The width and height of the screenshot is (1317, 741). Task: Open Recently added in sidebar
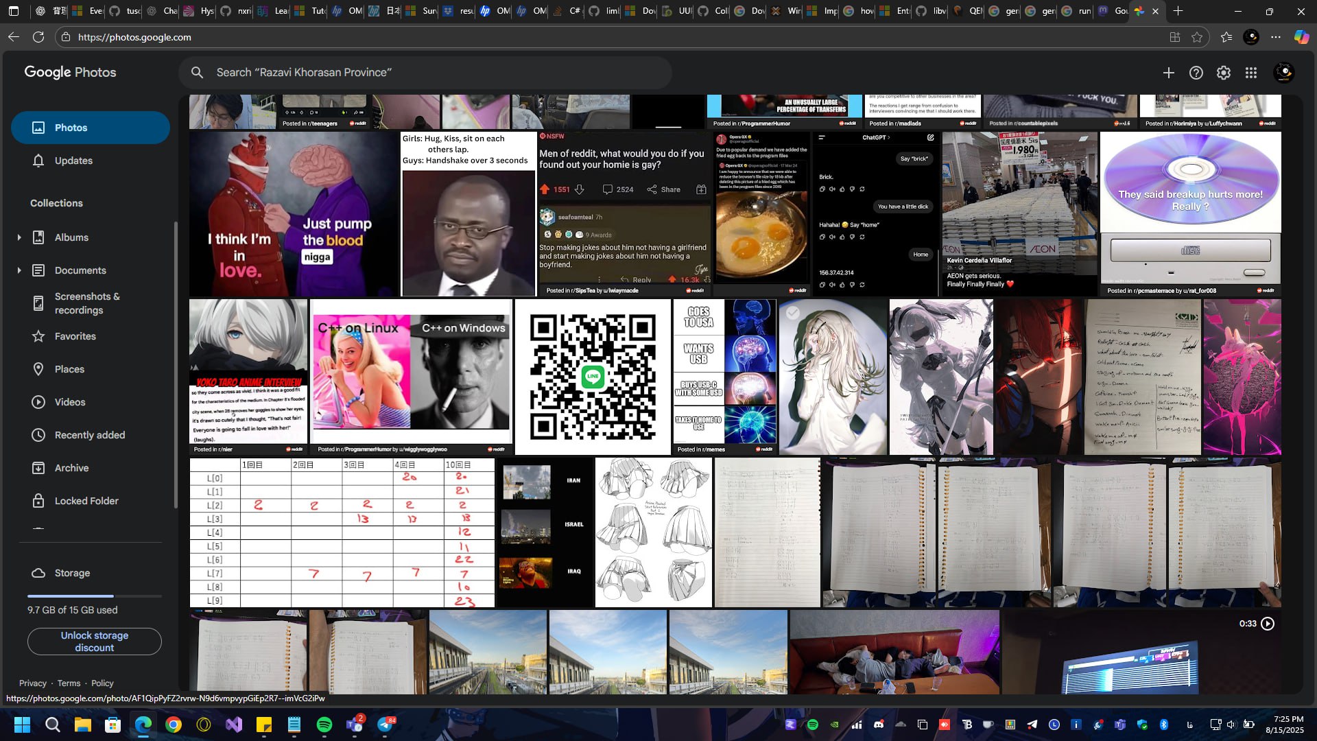tap(89, 435)
